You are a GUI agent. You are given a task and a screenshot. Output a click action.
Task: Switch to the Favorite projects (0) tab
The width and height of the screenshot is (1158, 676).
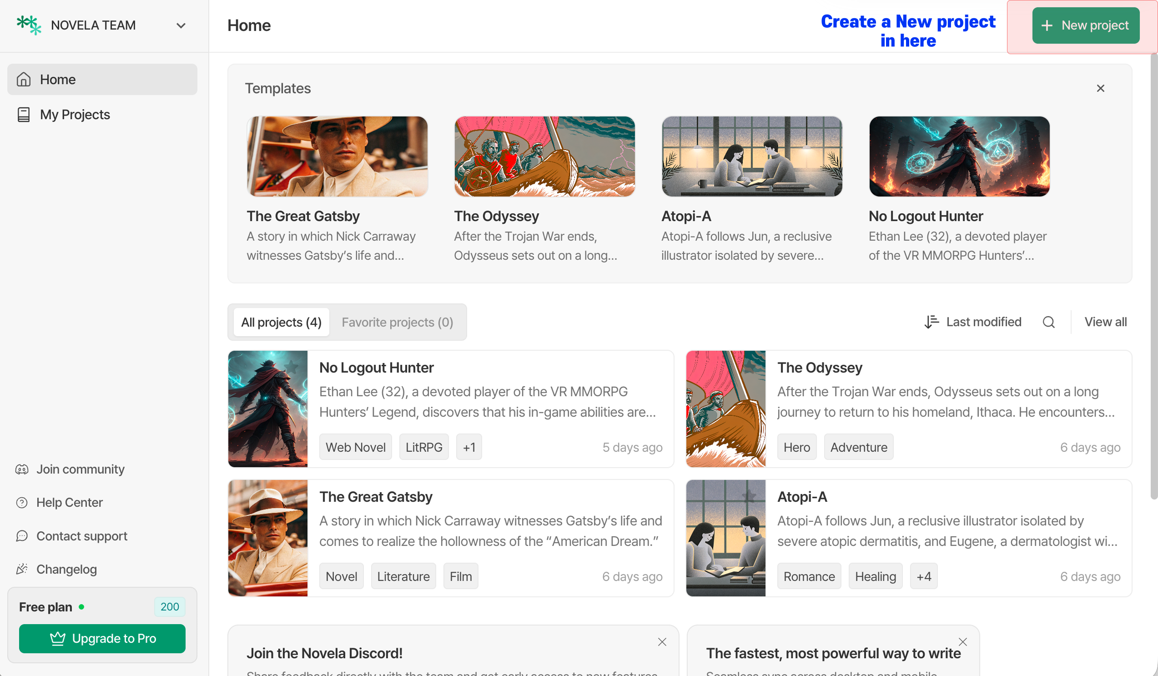click(398, 322)
